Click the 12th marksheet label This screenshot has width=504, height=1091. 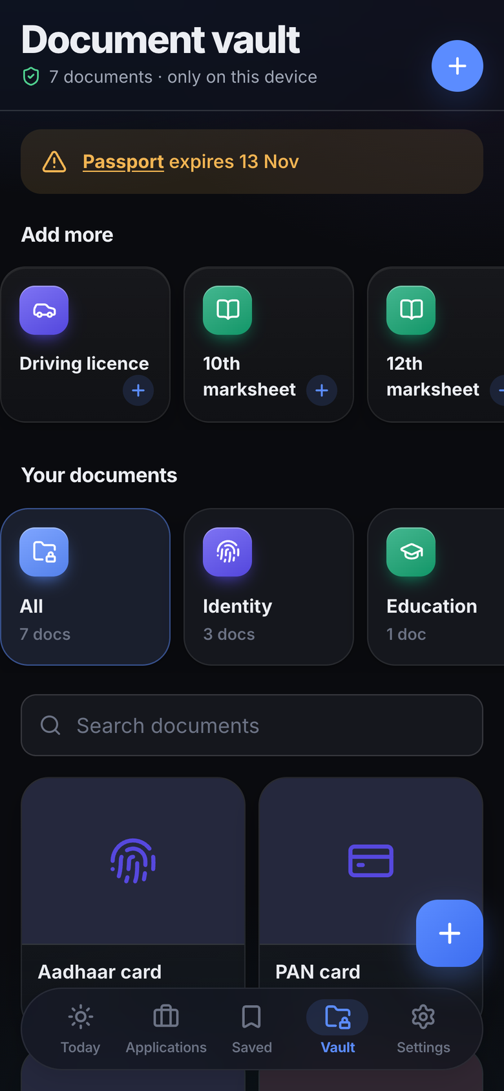tap(433, 376)
